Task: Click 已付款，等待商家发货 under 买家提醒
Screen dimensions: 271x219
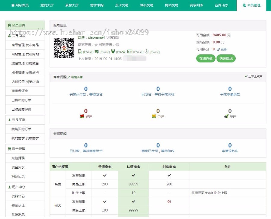Action: point(86,151)
